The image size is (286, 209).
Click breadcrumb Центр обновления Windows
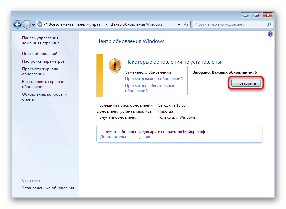tap(136, 24)
